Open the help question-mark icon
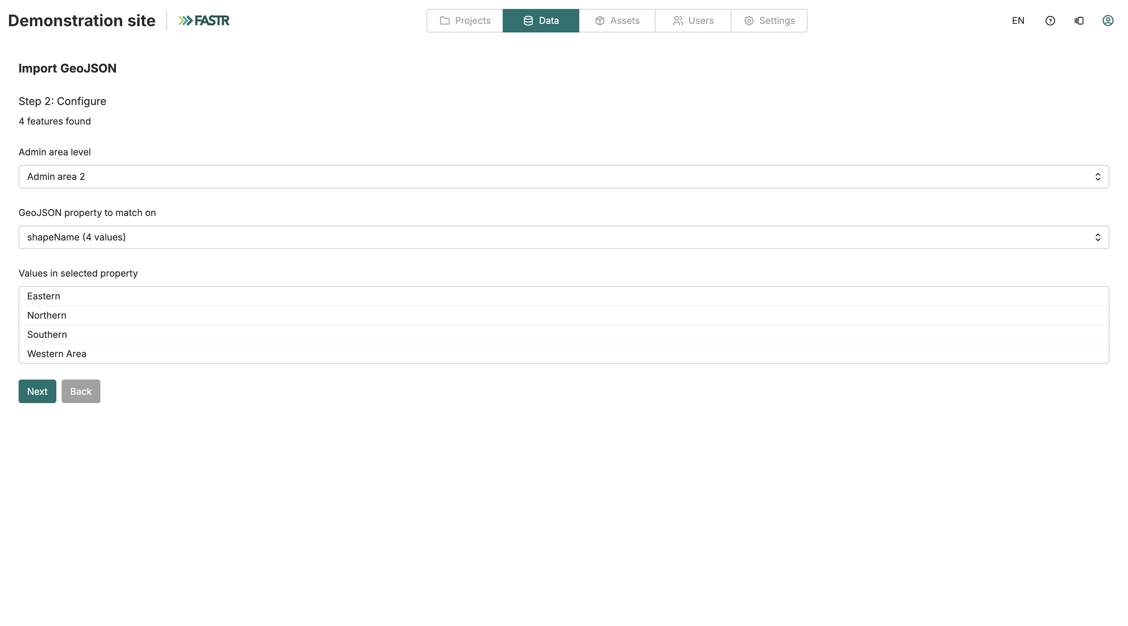 click(x=1049, y=21)
